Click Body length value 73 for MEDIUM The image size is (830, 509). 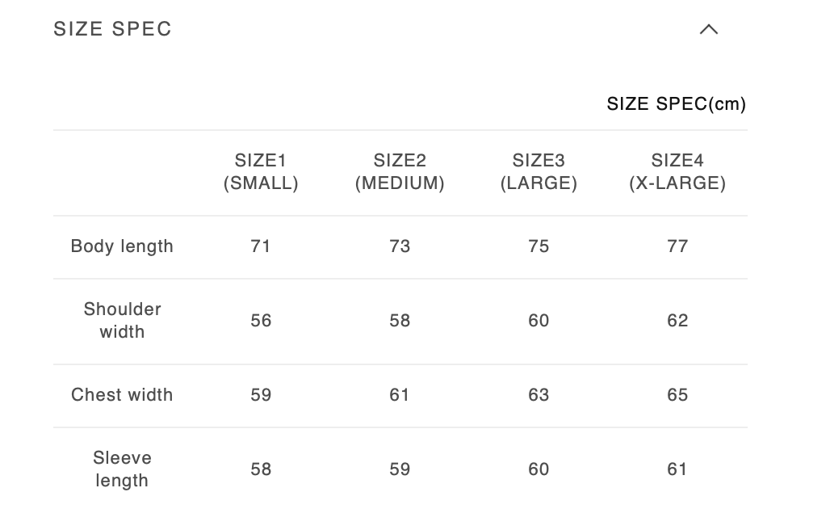(x=400, y=246)
